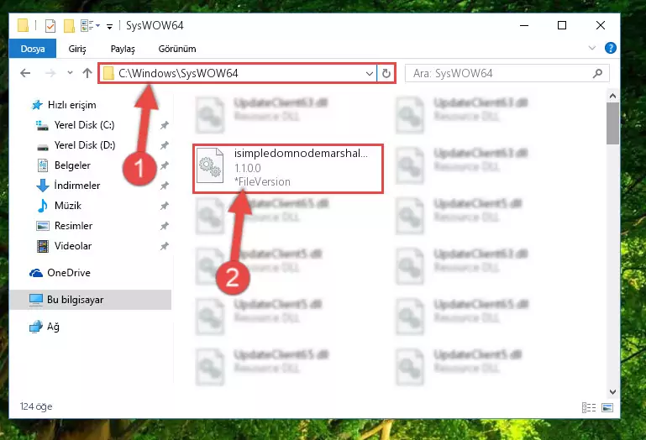
Task: Switch to the Giriş ribbon tab
Action: (x=77, y=49)
